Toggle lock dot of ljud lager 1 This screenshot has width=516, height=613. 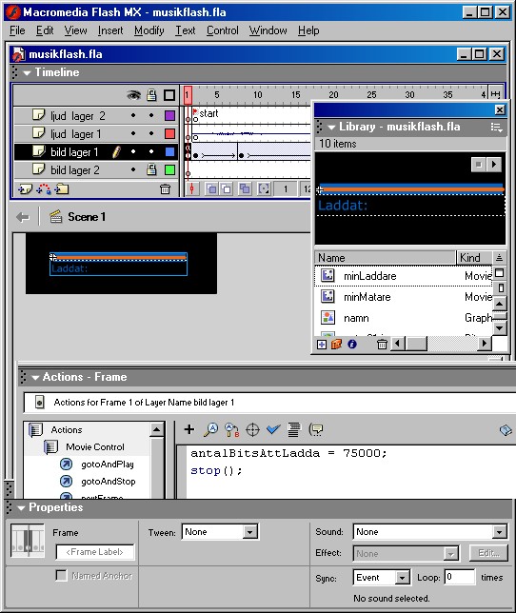[151, 133]
